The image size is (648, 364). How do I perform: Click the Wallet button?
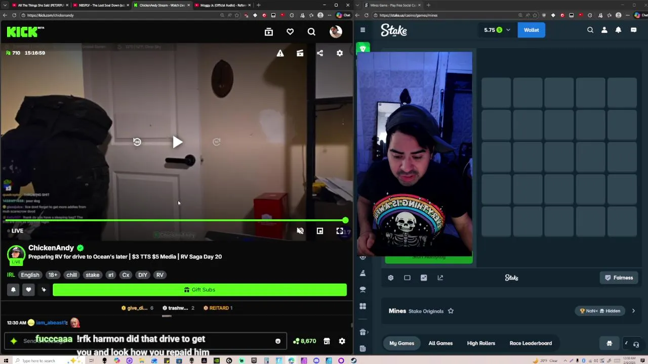pyautogui.click(x=531, y=30)
